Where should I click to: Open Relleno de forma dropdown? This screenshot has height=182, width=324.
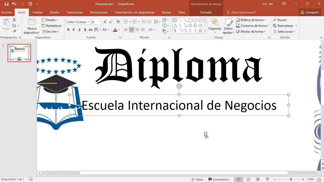(251, 20)
